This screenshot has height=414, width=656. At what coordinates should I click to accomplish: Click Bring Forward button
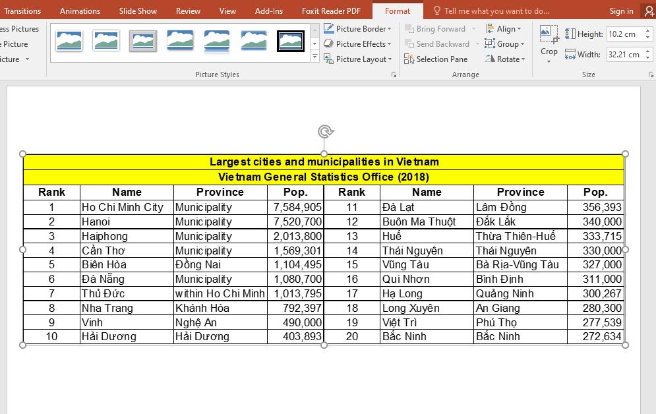[435, 29]
